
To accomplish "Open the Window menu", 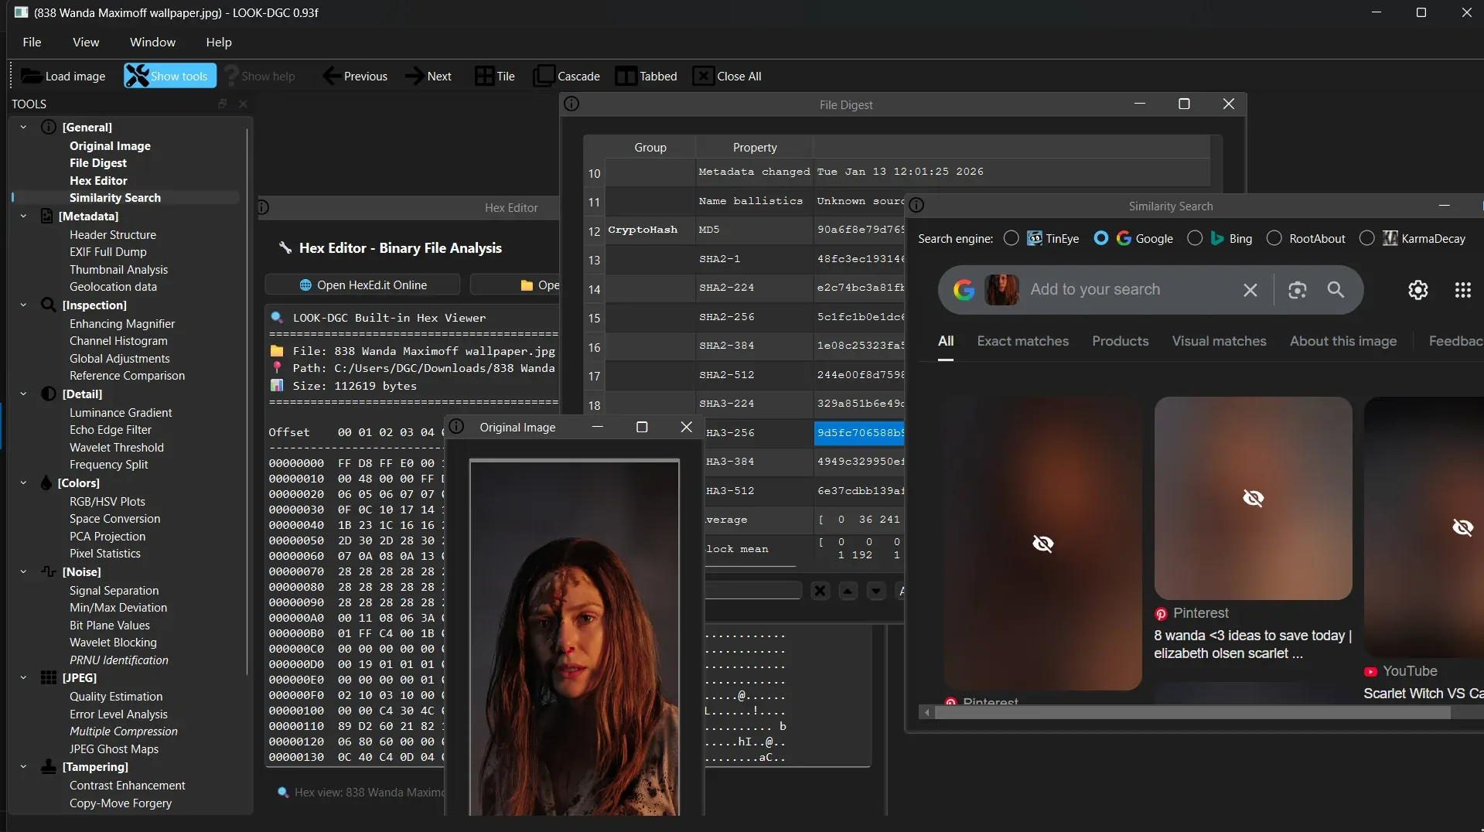I will [152, 42].
